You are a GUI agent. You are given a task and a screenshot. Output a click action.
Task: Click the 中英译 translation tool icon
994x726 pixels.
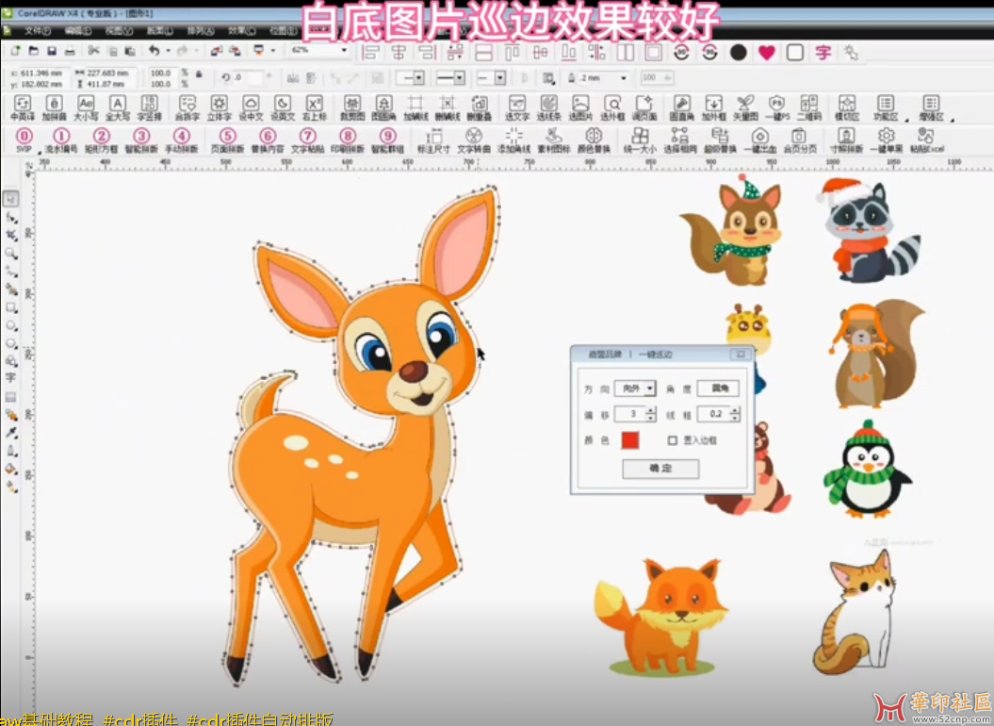point(23,107)
